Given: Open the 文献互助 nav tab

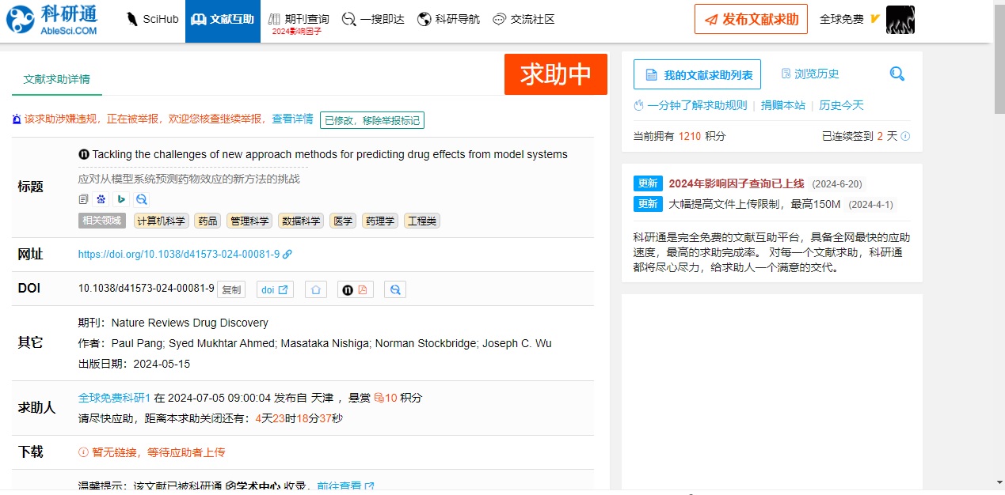Looking at the screenshot, I should point(223,20).
